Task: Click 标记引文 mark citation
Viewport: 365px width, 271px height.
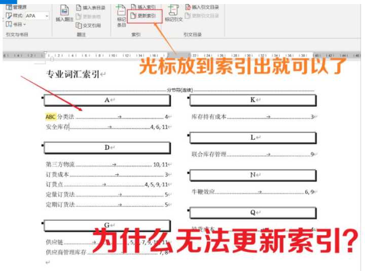Action: tap(174, 13)
